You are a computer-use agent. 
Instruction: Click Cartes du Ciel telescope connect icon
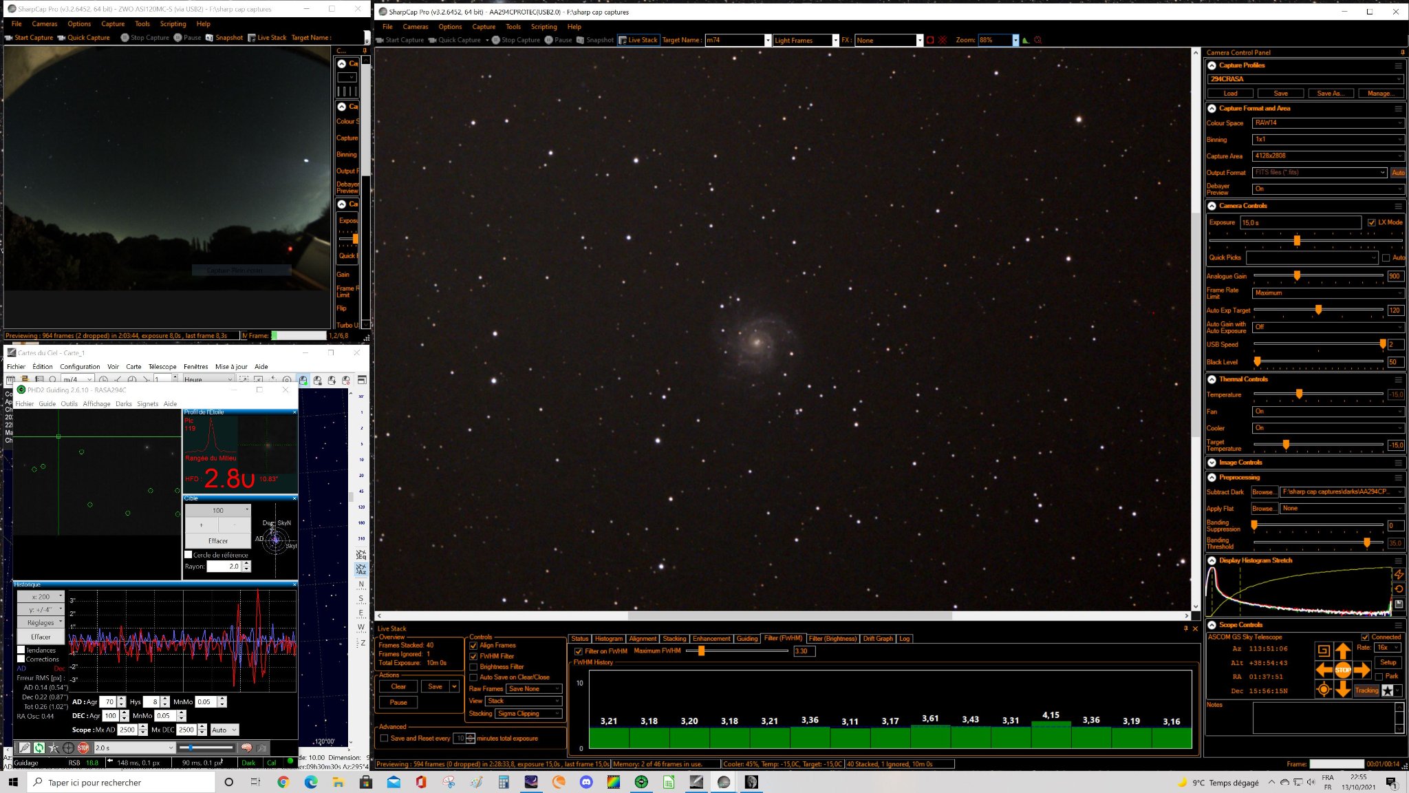click(303, 380)
